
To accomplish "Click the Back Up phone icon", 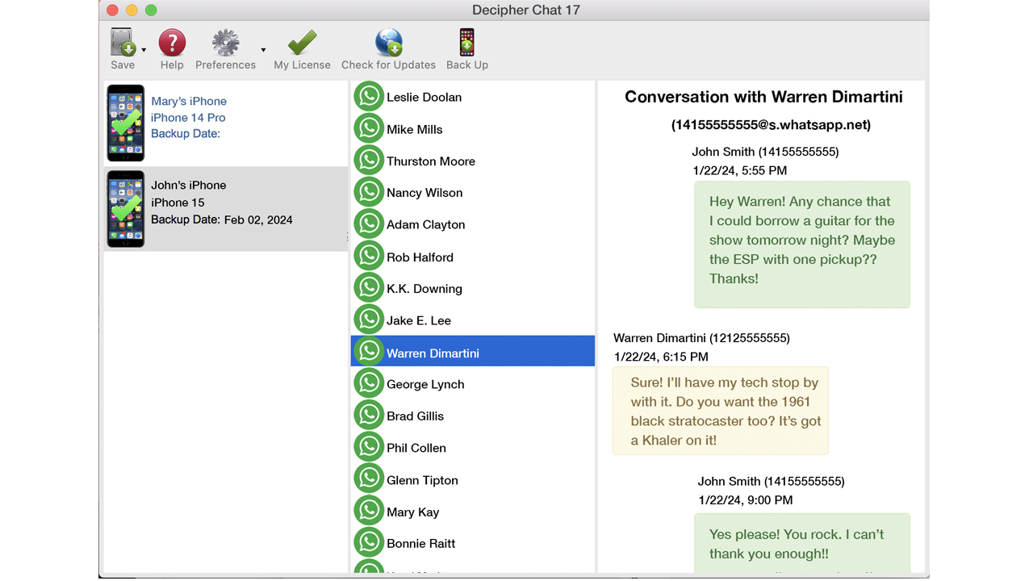I will point(466,42).
